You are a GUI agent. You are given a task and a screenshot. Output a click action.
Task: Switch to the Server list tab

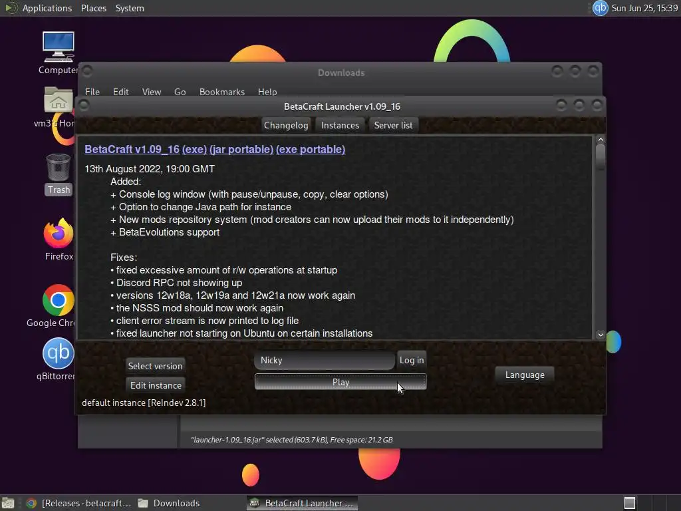pos(393,125)
